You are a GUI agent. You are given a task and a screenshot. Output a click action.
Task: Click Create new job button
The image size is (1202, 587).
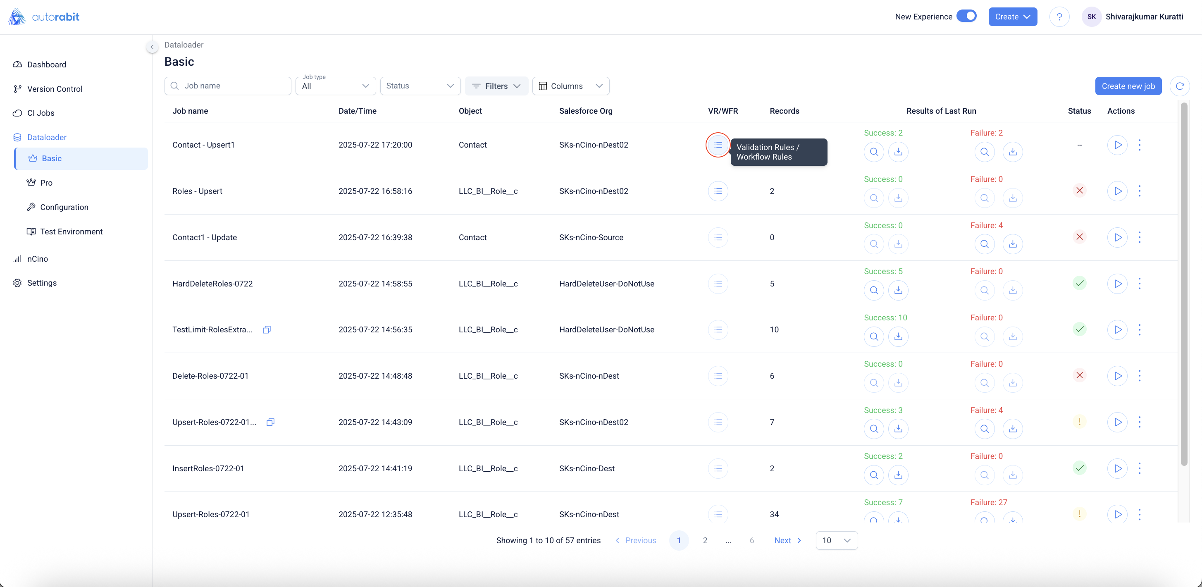pos(1128,86)
